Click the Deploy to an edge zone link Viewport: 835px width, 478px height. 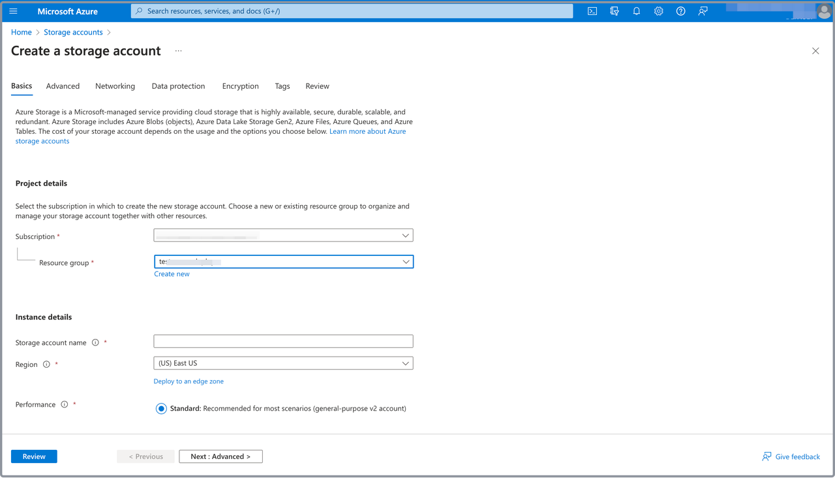(x=189, y=381)
